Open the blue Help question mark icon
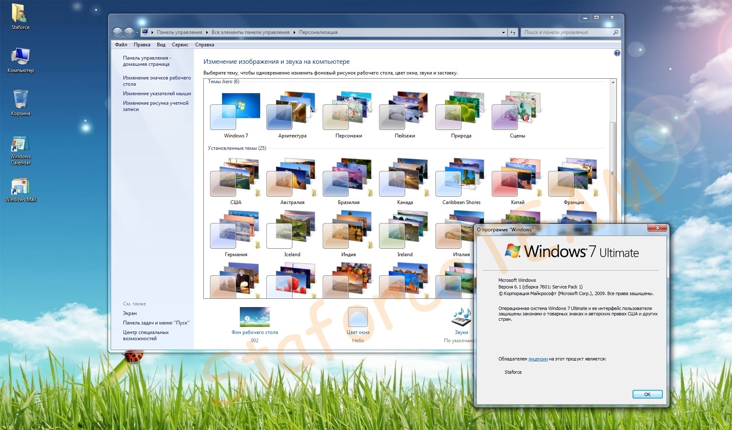Screen dimensions: 732x430 617,53
